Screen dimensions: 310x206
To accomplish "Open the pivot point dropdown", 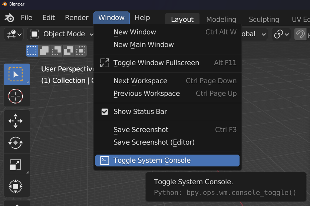I will click(x=281, y=34).
